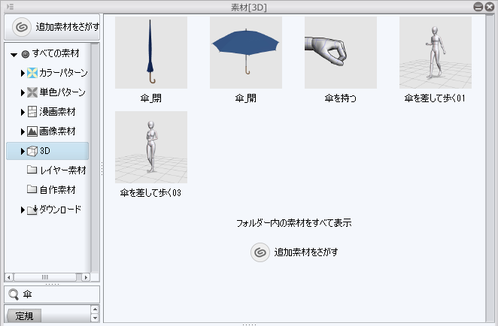Select the レイヤー素材 label in tree
Viewport: 498px width, 326px height.
[63, 171]
